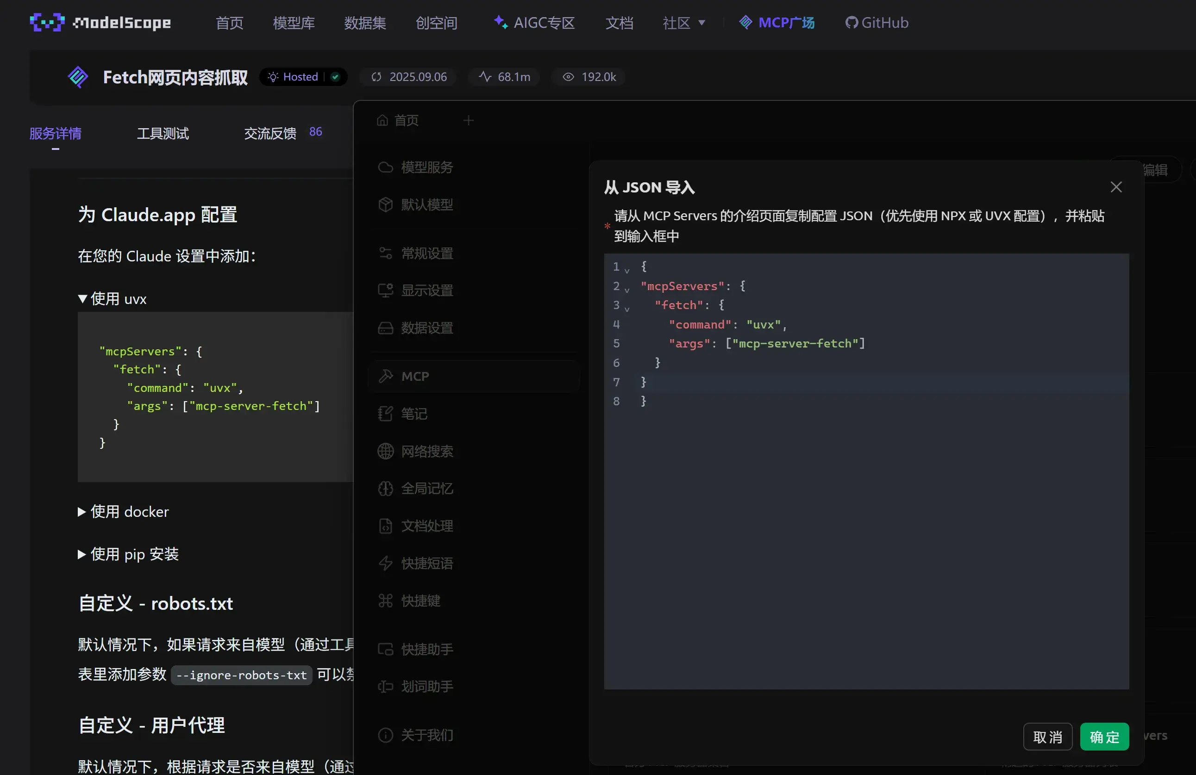Click the refresh icon next to 2025.09.06
1196x775 pixels.
376,77
